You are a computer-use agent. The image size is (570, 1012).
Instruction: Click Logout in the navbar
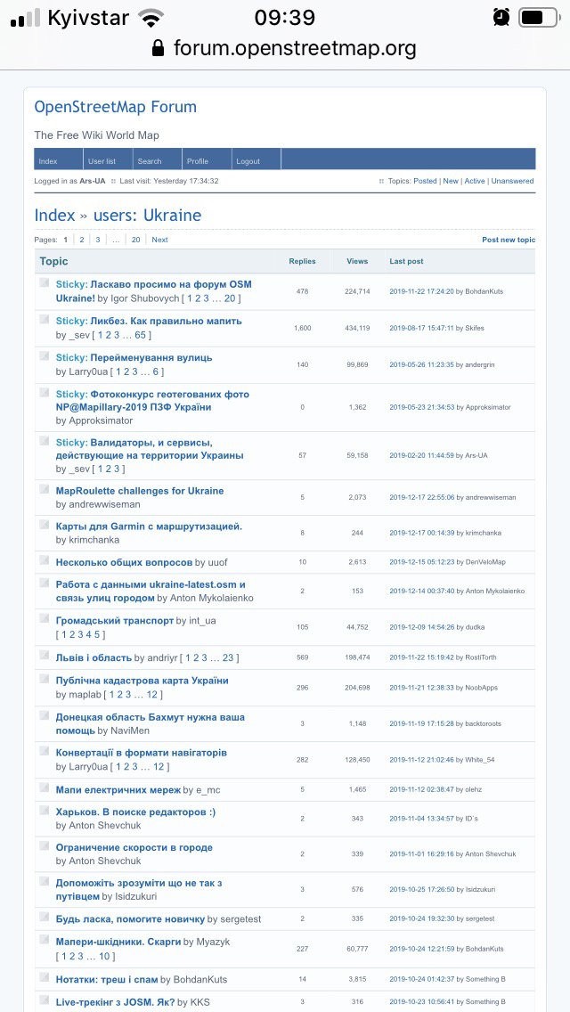coord(248,161)
